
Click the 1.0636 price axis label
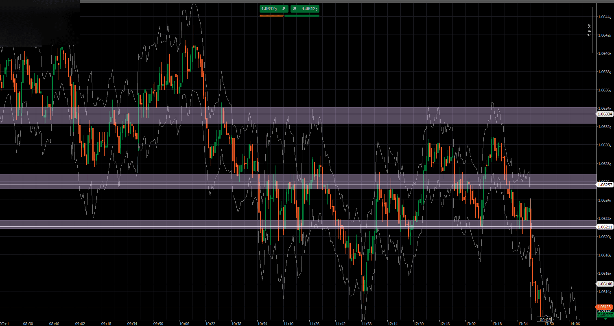[x=604, y=90]
